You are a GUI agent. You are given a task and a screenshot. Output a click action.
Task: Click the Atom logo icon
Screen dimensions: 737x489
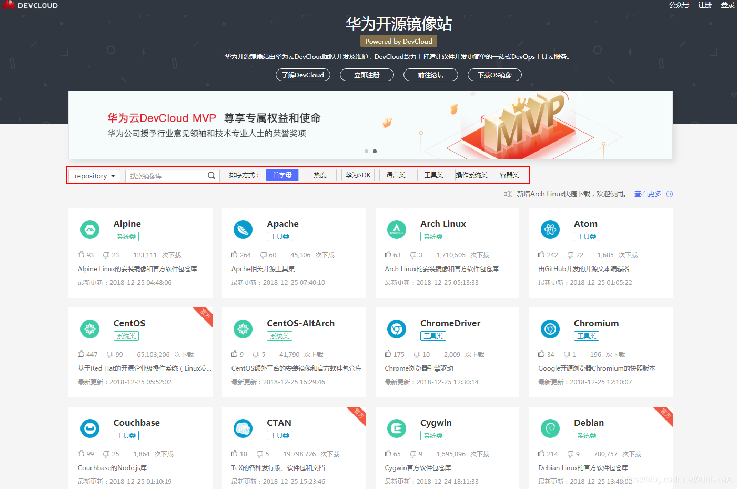(550, 229)
